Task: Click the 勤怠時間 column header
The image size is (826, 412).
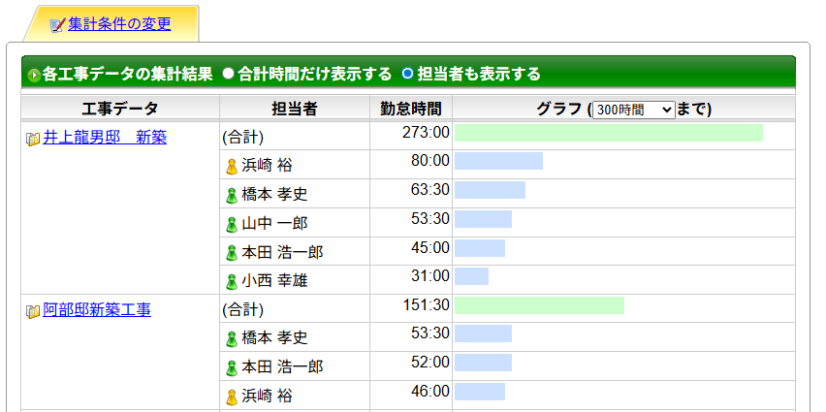Action: pyautogui.click(x=410, y=109)
